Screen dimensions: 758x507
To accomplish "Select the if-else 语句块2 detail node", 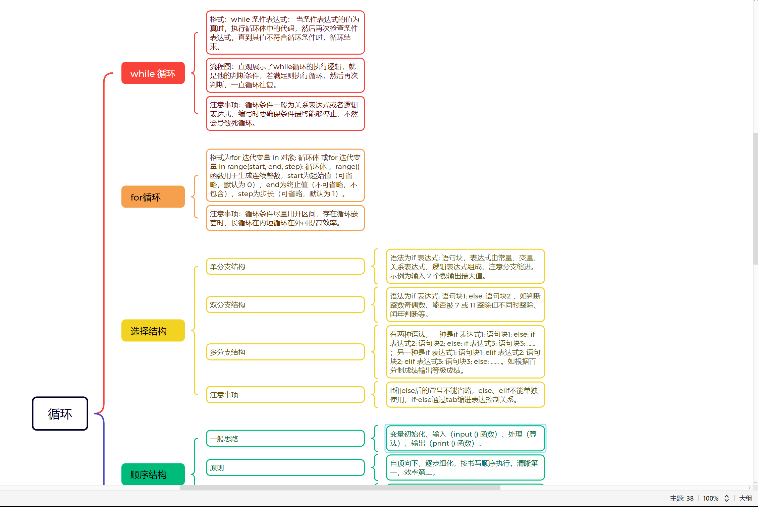I will pyautogui.click(x=466, y=305).
